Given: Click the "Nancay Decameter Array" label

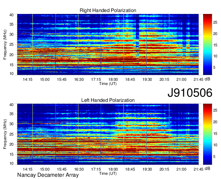Looking at the screenshot, I should pyautogui.click(x=48, y=175).
